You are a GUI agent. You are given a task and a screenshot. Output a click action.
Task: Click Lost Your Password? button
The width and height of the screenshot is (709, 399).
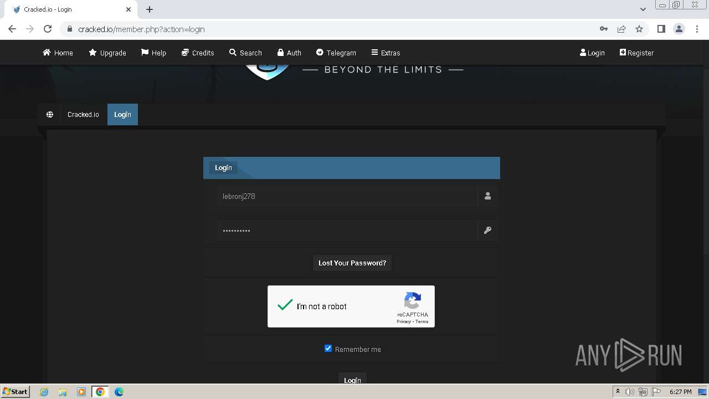pos(352,263)
